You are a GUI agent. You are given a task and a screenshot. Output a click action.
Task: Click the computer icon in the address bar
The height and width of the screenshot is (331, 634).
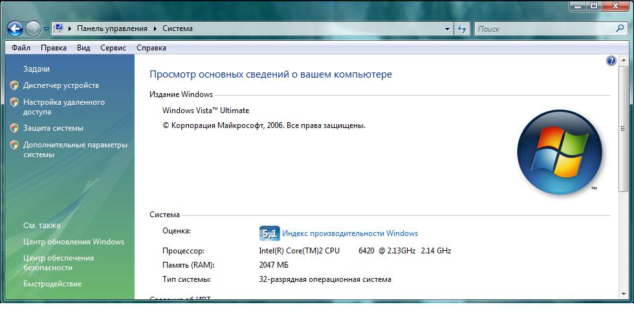[x=58, y=28]
